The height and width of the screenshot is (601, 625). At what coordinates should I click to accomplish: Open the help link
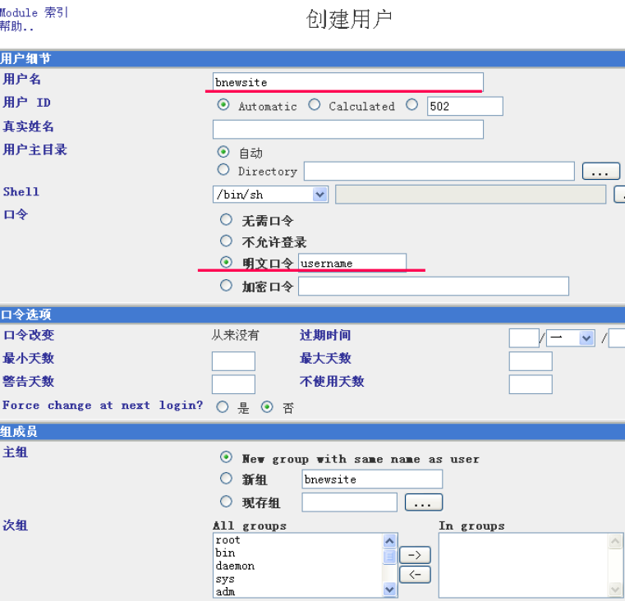[x=17, y=26]
